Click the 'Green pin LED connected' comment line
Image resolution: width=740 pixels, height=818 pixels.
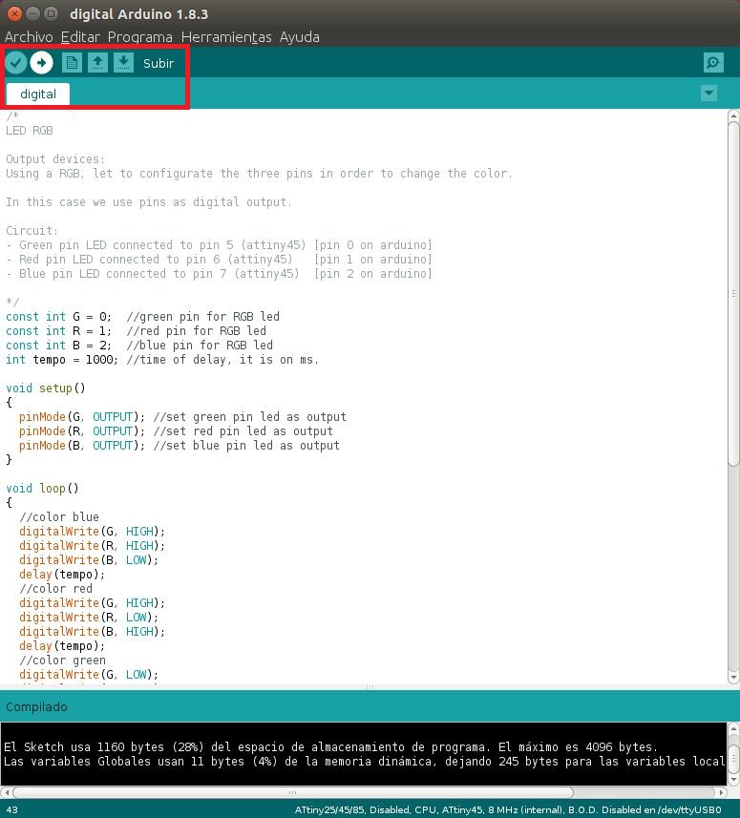[x=220, y=245]
